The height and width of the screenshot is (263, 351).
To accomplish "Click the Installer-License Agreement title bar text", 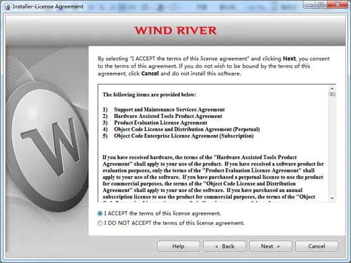I will pyautogui.click(x=48, y=7).
